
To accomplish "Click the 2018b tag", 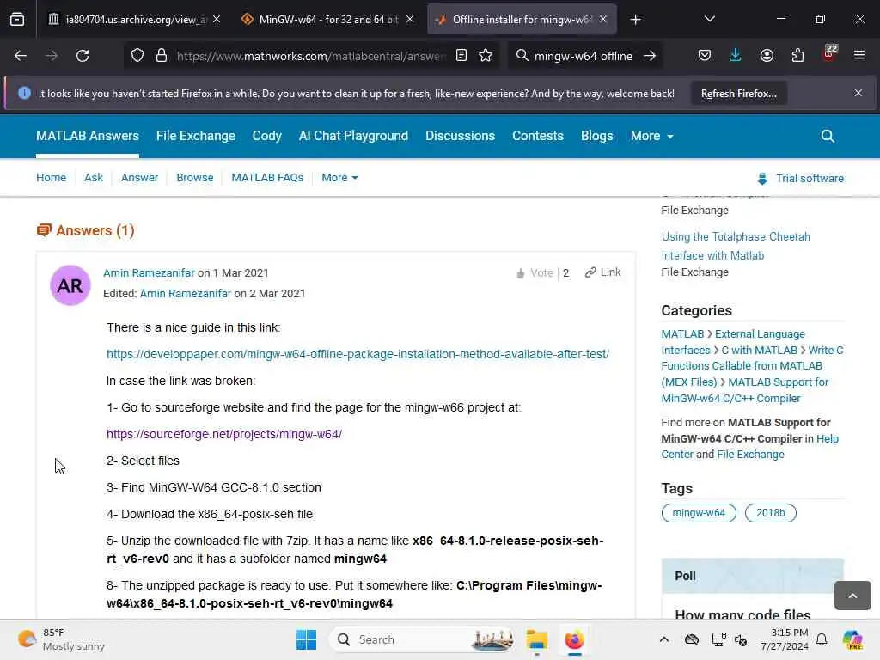I will [x=770, y=512].
